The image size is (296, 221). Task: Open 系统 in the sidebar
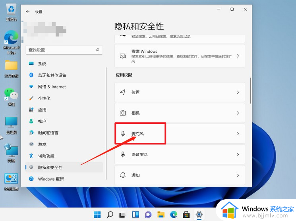pos(64,64)
